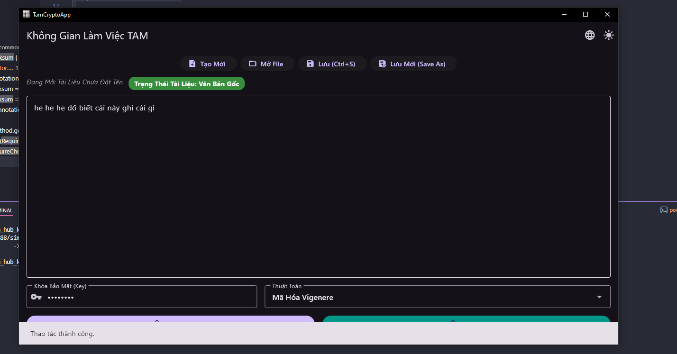Click the Tạo Mới button
The height and width of the screenshot is (354, 677).
pos(208,64)
